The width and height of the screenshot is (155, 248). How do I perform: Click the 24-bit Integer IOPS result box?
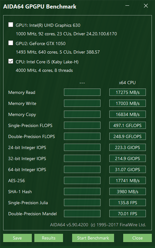128,147
